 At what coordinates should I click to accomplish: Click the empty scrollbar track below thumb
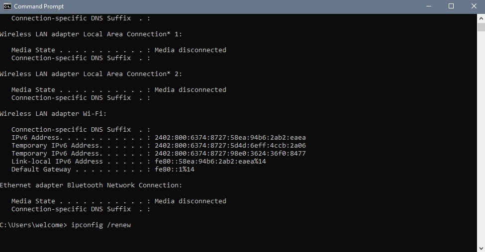(x=481, y=138)
